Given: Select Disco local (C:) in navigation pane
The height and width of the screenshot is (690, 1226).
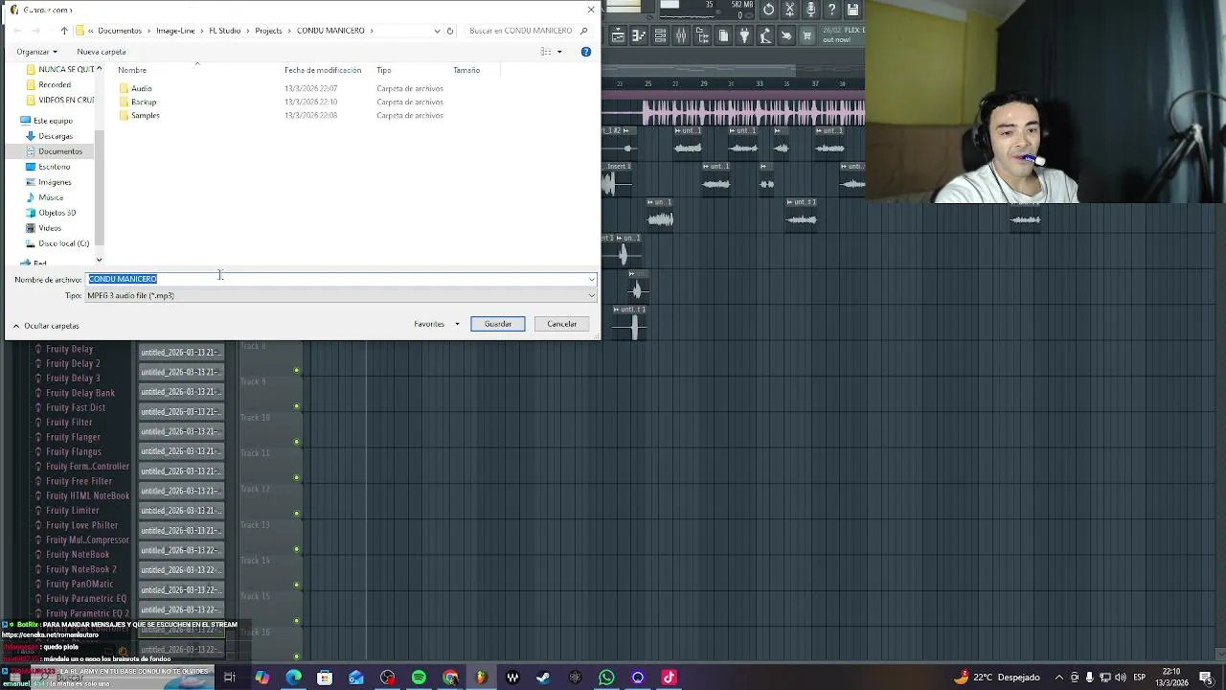Looking at the screenshot, I should tap(63, 243).
